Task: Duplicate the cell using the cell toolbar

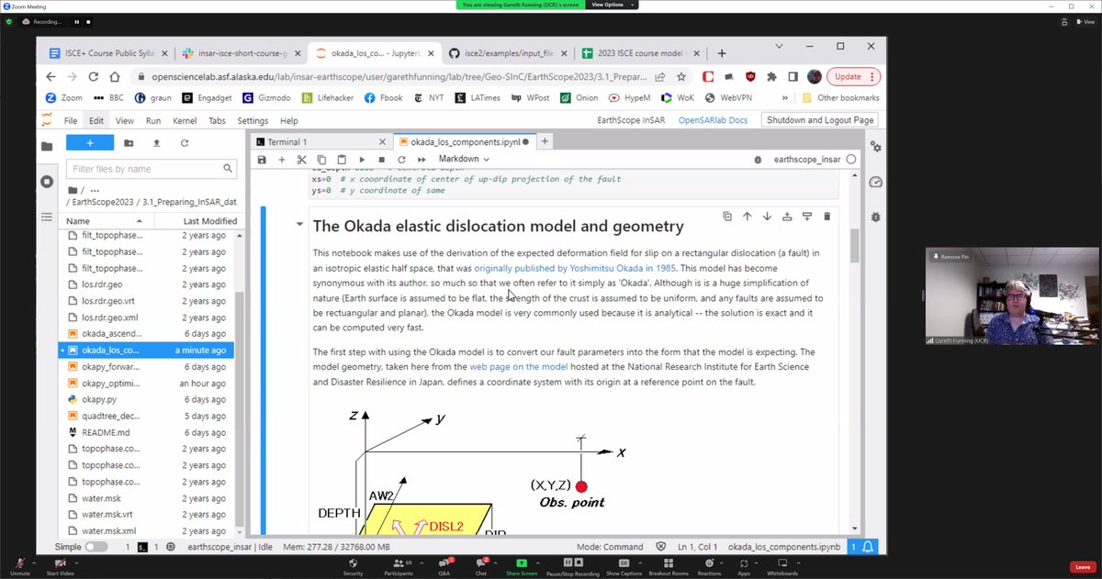Action: pyautogui.click(x=727, y=217)
